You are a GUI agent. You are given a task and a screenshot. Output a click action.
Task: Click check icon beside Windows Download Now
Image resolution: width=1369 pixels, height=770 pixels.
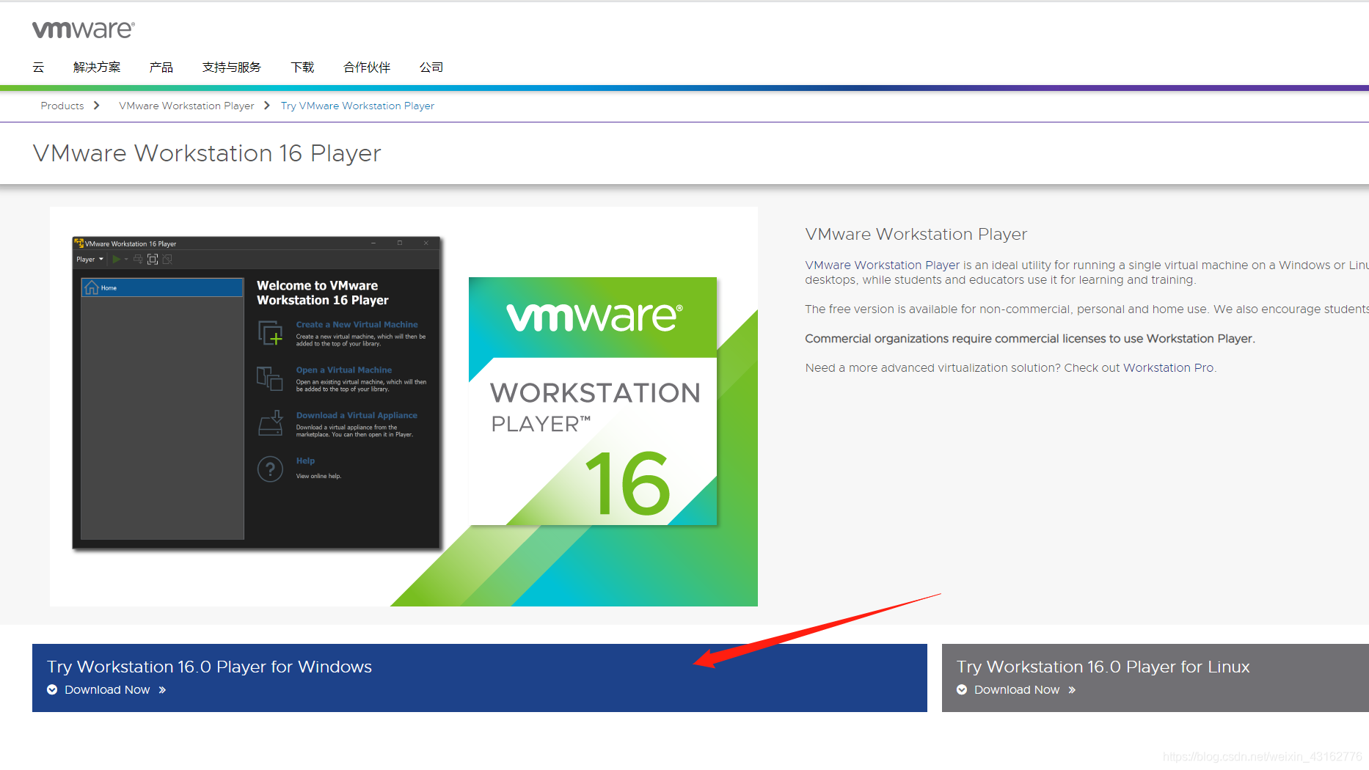52,689
